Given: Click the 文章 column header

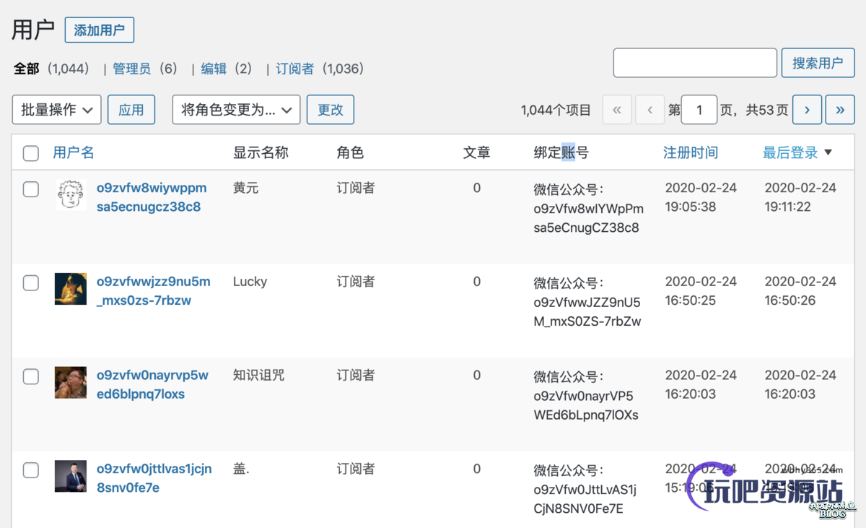Looking at the screenshot, I should [477, 152].
